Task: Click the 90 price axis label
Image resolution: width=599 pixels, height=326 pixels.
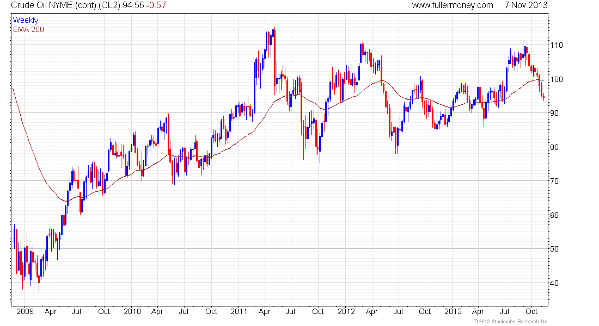Action: pyautogui.click(x=554, y=113)
